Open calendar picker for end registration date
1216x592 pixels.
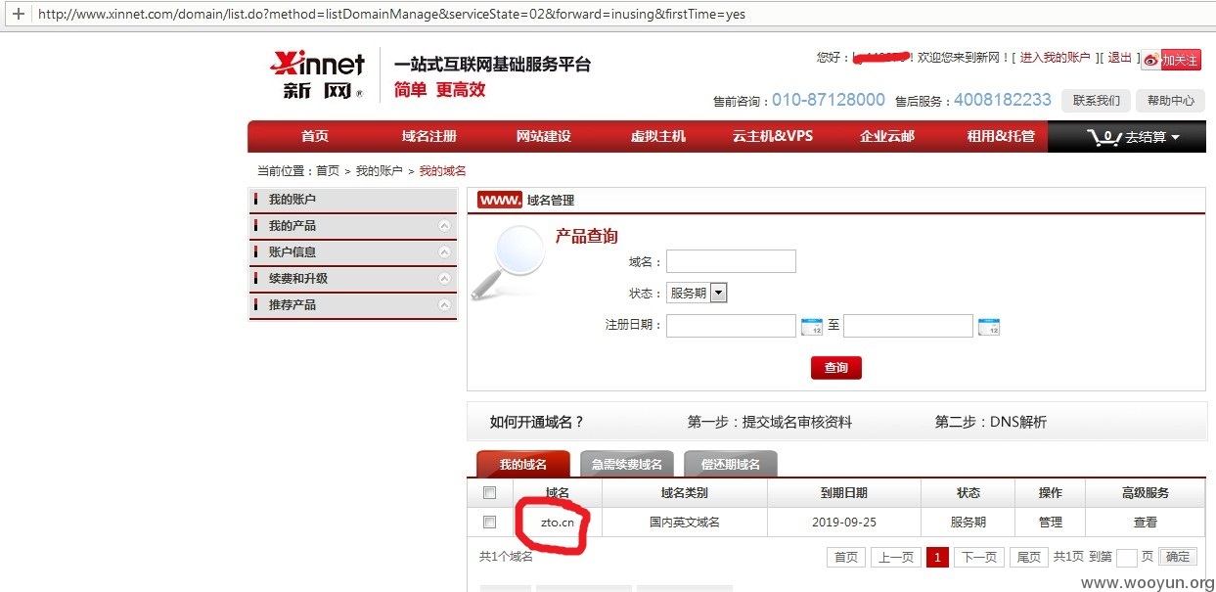pyautogui.click(x=989, y=327)
